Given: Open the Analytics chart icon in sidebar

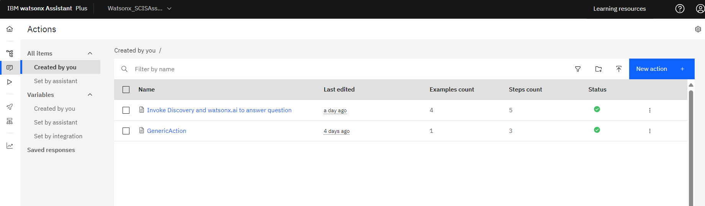Looking at the screenshot, I should click(x=10, y=146).
